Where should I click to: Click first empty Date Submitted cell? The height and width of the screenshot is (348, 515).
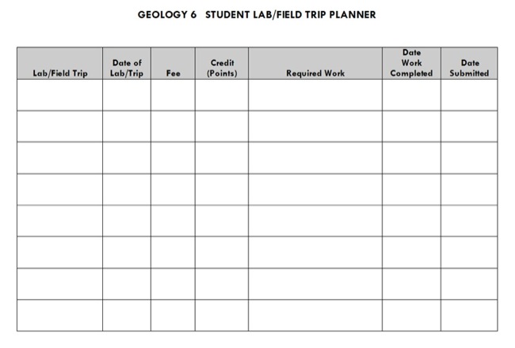click(469, 95)
